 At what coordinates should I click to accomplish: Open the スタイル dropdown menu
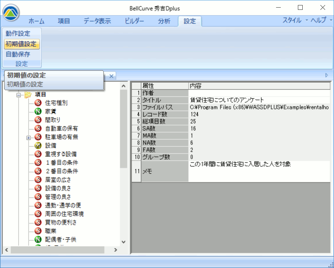tap(295, 21)
